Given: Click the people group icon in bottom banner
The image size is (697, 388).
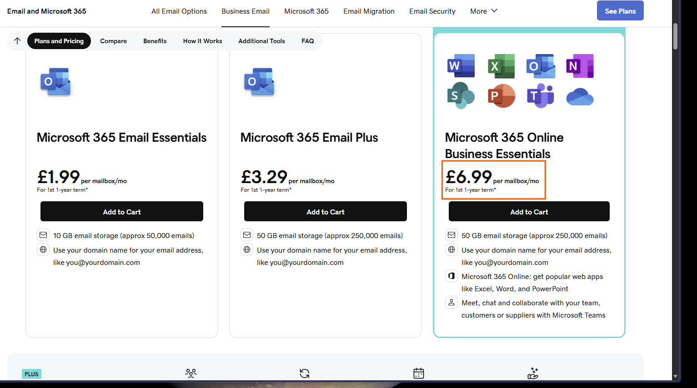Looking at the screenshot, I should click(191, 373).
